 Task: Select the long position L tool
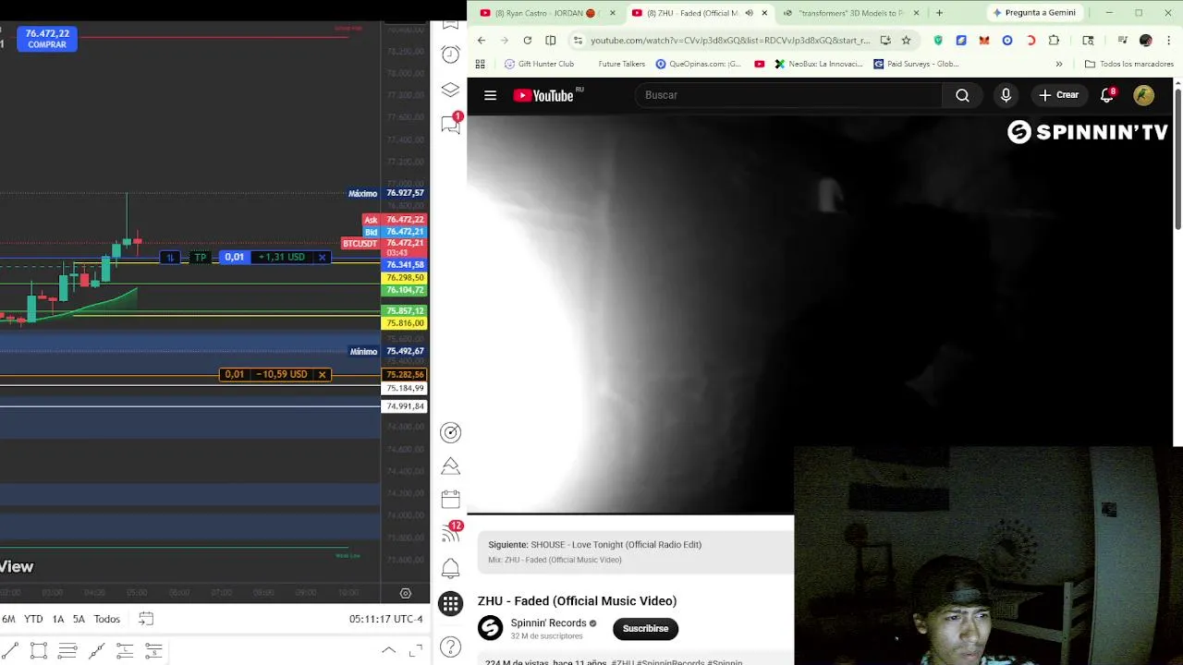pos(125,651)
